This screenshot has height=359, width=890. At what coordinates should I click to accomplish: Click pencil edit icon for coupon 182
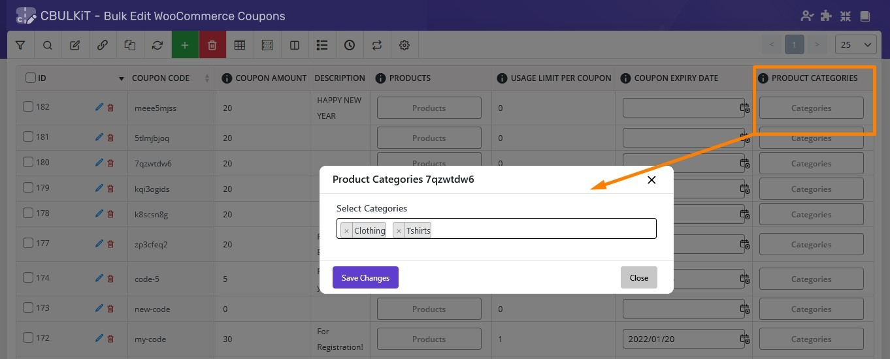point(99,107)
